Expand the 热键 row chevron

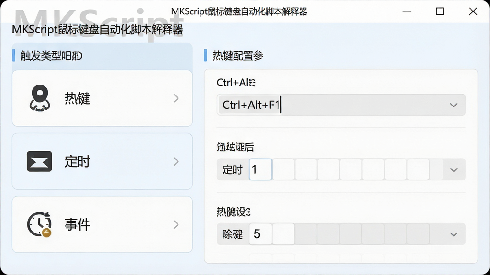176,98
